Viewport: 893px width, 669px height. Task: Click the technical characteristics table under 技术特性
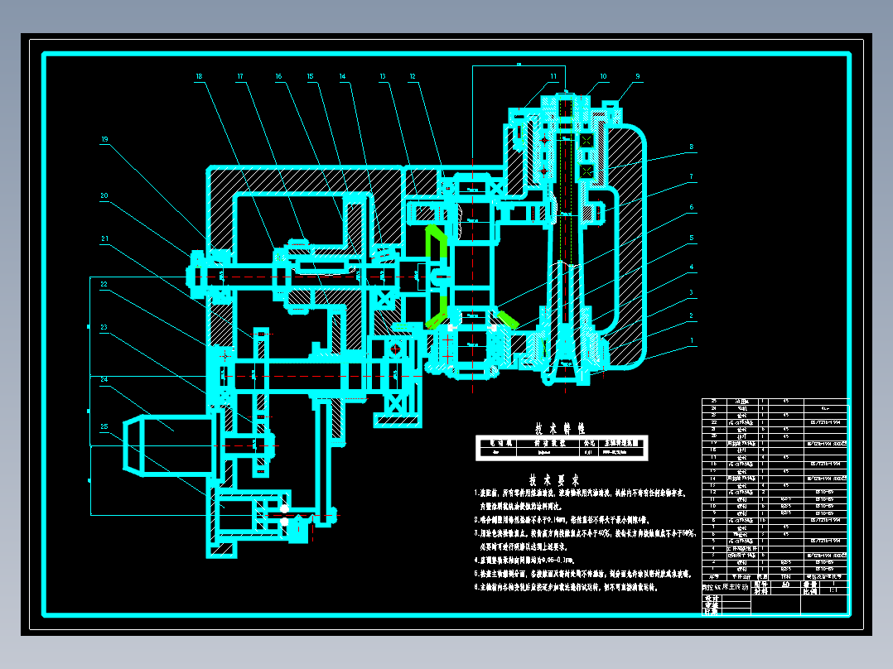pos(562,448)
